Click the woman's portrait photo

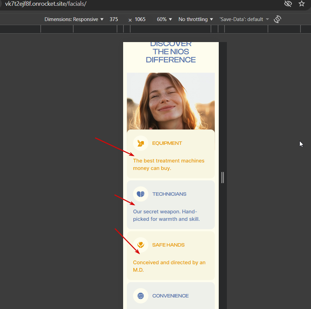point(171,101)
